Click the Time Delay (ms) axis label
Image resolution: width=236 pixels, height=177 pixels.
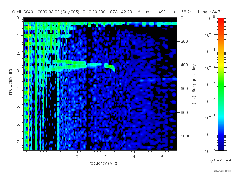[10, 82]
